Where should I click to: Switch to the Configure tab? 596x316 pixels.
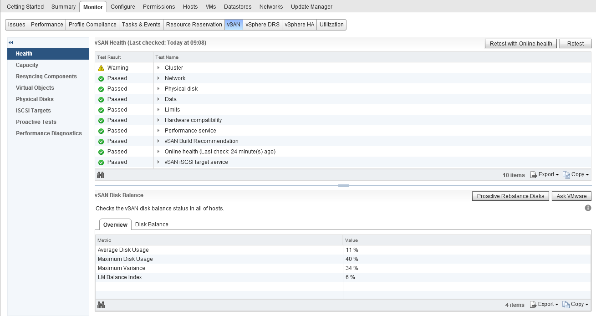pos(123,7)
